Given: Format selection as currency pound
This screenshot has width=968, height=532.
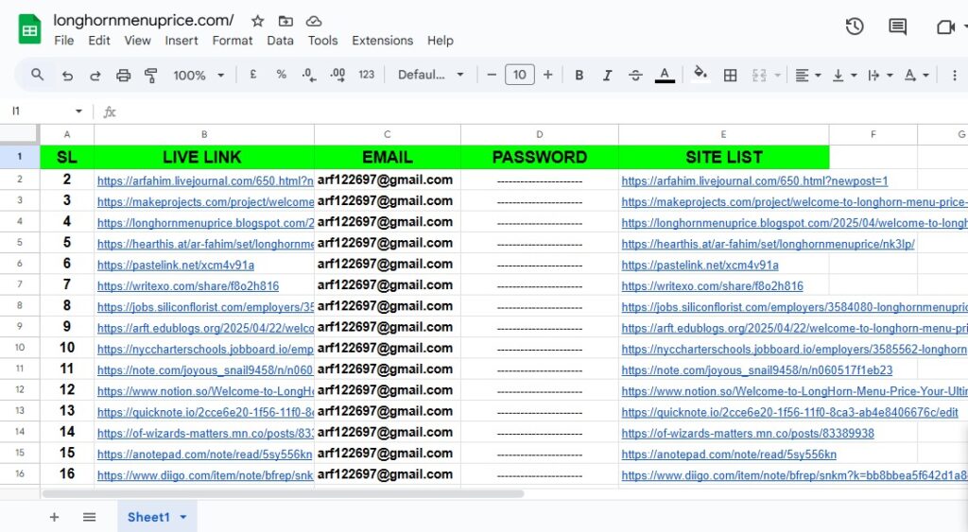Looking at the screenshot, I should coord(253,75).
